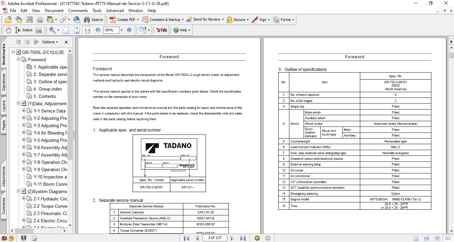Click the Print icon
This screenshot has height=242, width=454.
40,20
